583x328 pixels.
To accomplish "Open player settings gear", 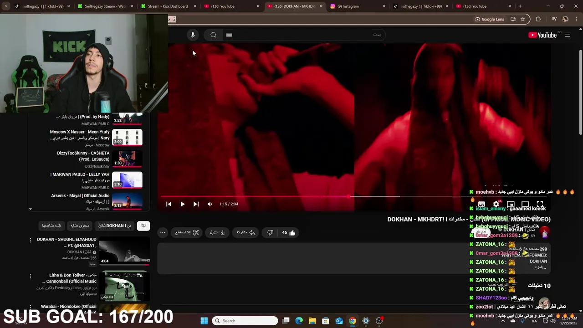I will coord(496,204).
